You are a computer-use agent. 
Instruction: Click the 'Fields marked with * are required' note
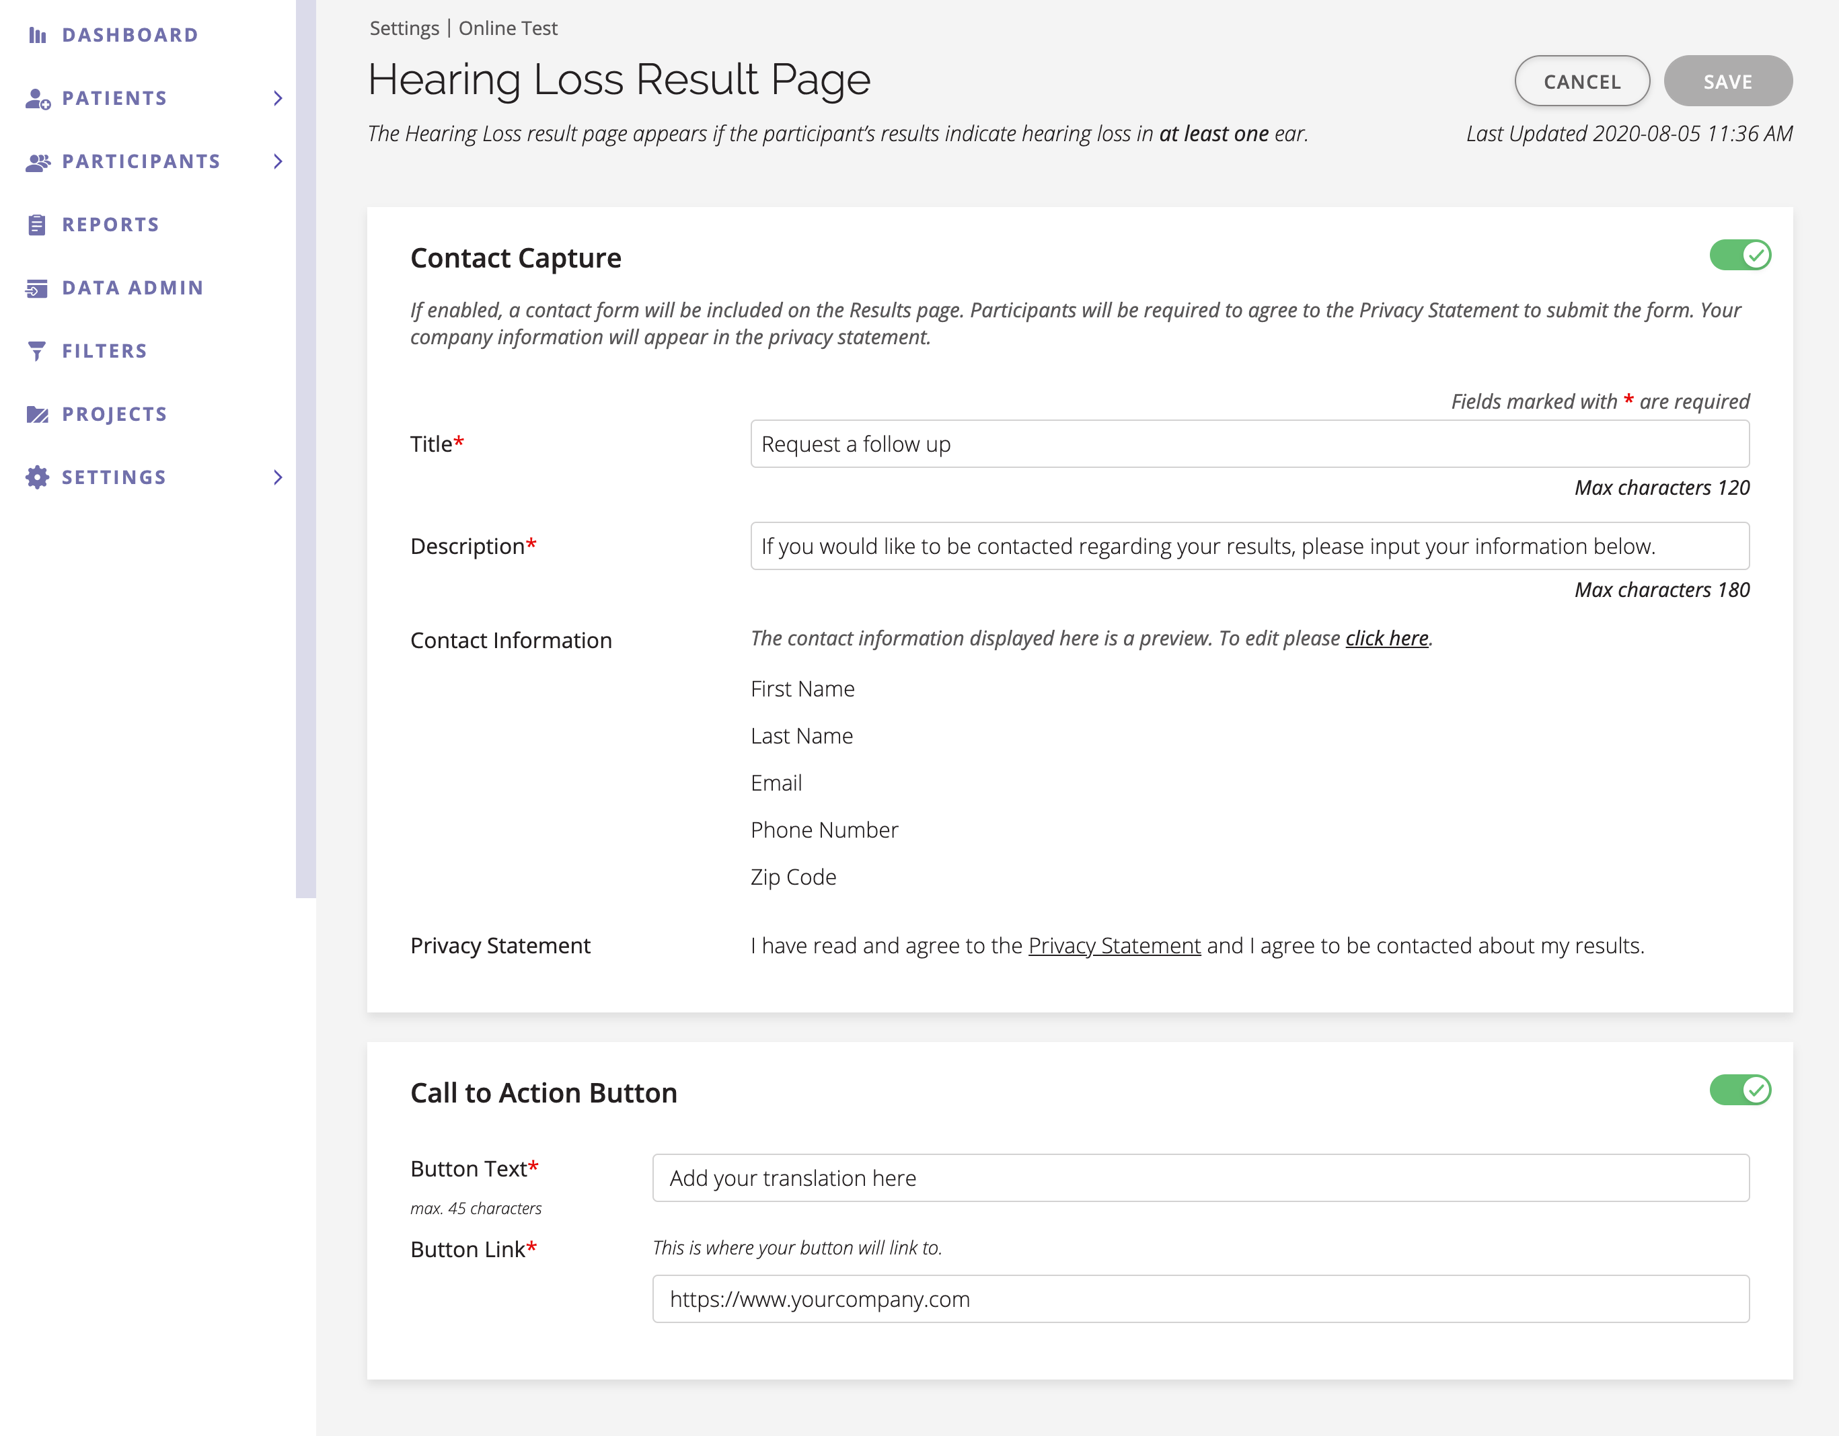click(x=1600, y=401)
